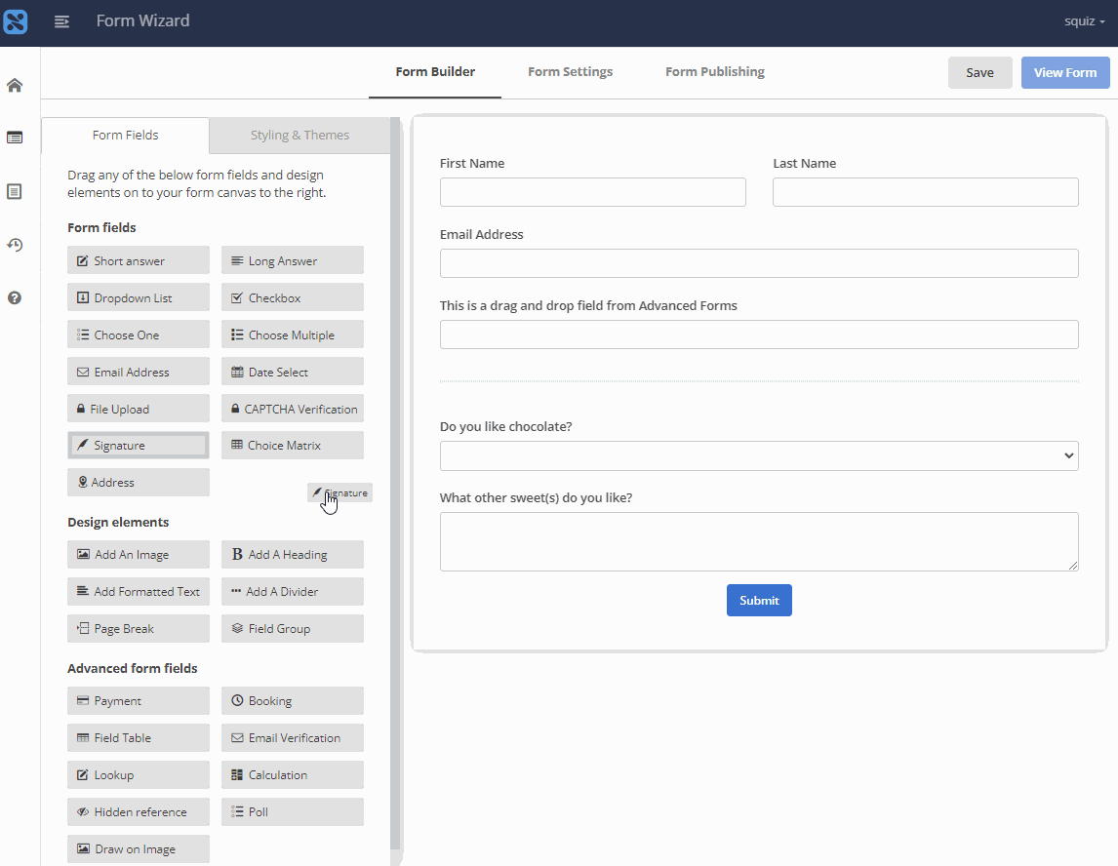Select the highlighted Signature field button

tap(139, 446)
